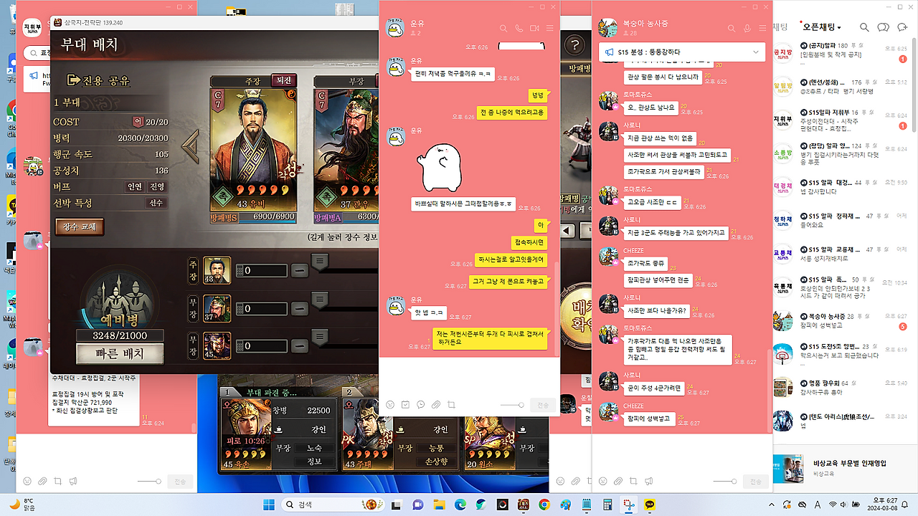
Task: Click 정보 button under 육손 unit
Action: click(x=314, y=462)
